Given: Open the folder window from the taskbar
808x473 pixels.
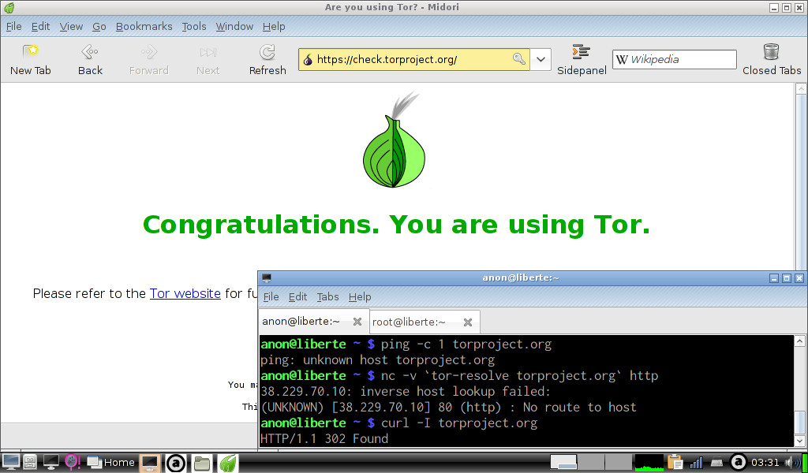Looking at the screenshot, I should [x=201, y=464].
